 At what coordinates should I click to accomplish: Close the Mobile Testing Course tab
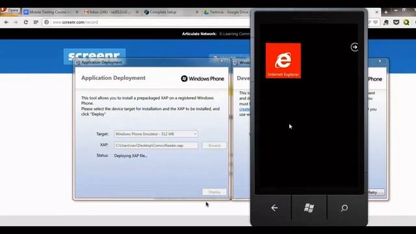point(77,12)
